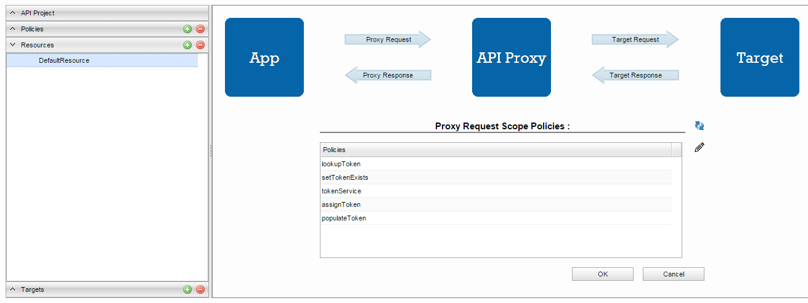
Task: Add a new policy with green plus
Action: [x=187, y=29]
